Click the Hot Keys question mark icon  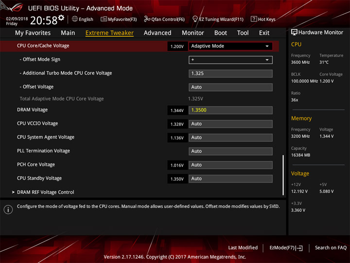click(254, 19)
